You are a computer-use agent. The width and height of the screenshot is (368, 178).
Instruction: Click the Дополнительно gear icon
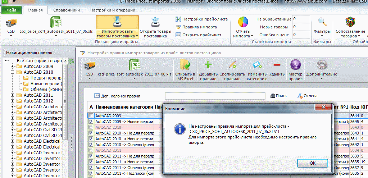click(322, 65)
